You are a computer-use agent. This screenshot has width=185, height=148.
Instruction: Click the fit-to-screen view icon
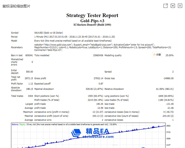tap(173, 6)
